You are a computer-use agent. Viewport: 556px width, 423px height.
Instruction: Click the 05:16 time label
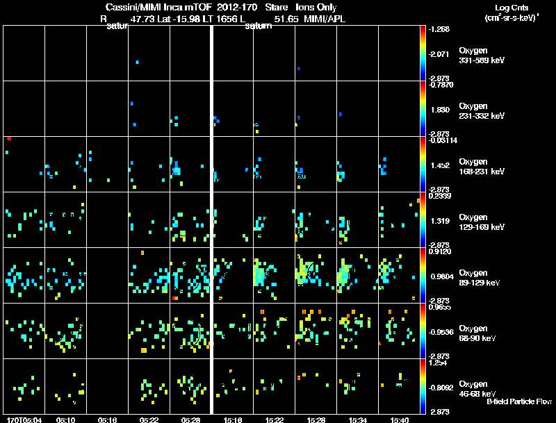pos(108,420)
